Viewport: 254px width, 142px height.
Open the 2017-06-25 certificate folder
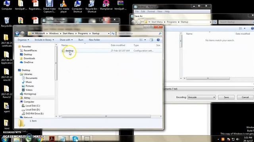(x=7, y=41)
